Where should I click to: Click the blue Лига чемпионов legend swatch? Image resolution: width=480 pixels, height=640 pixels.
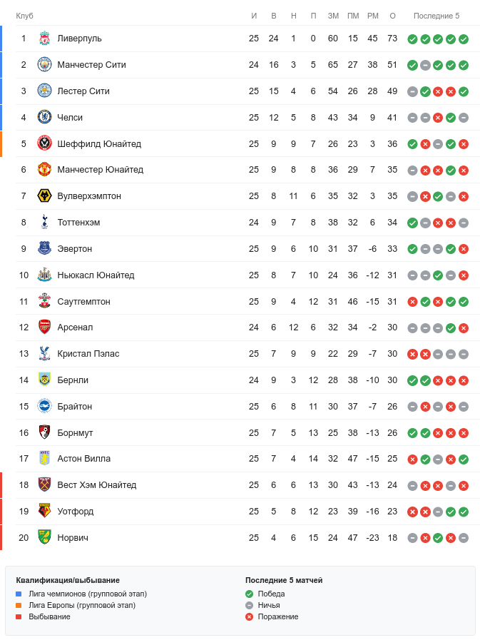pos(19,594)
